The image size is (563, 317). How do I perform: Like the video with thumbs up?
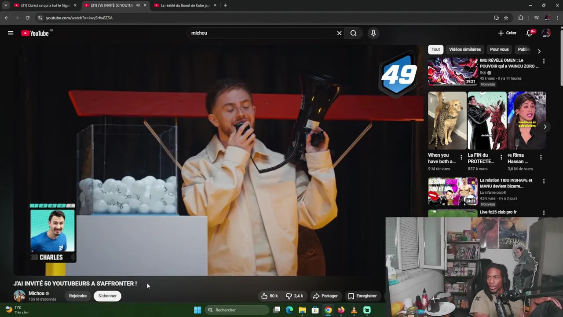[270, 296]
